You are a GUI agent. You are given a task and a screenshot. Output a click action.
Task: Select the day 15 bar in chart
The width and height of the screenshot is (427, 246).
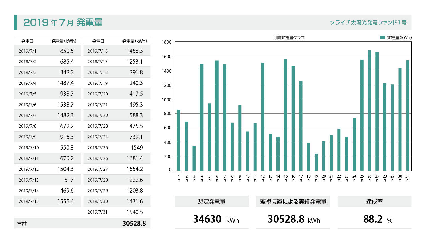pos(286,115)
